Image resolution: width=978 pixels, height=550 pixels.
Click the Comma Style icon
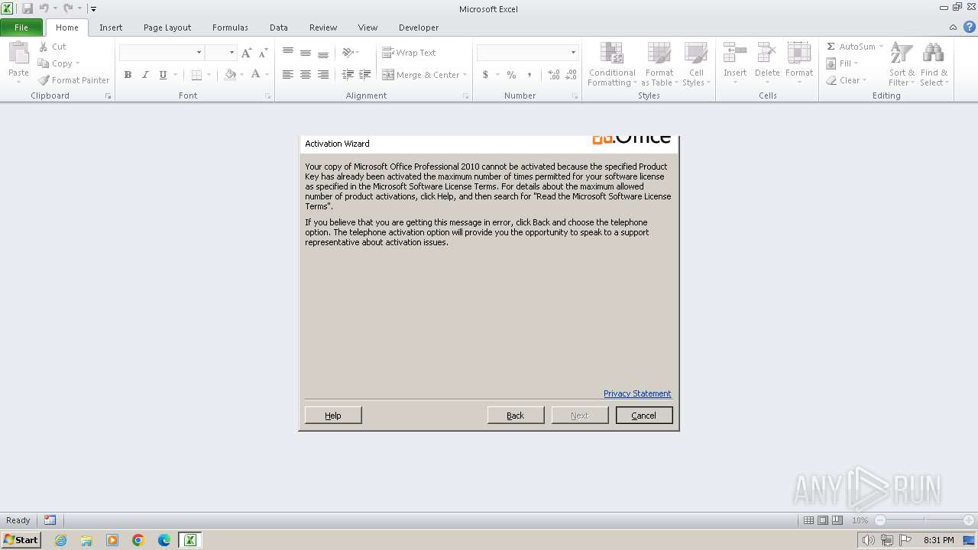tap(529, 75)
